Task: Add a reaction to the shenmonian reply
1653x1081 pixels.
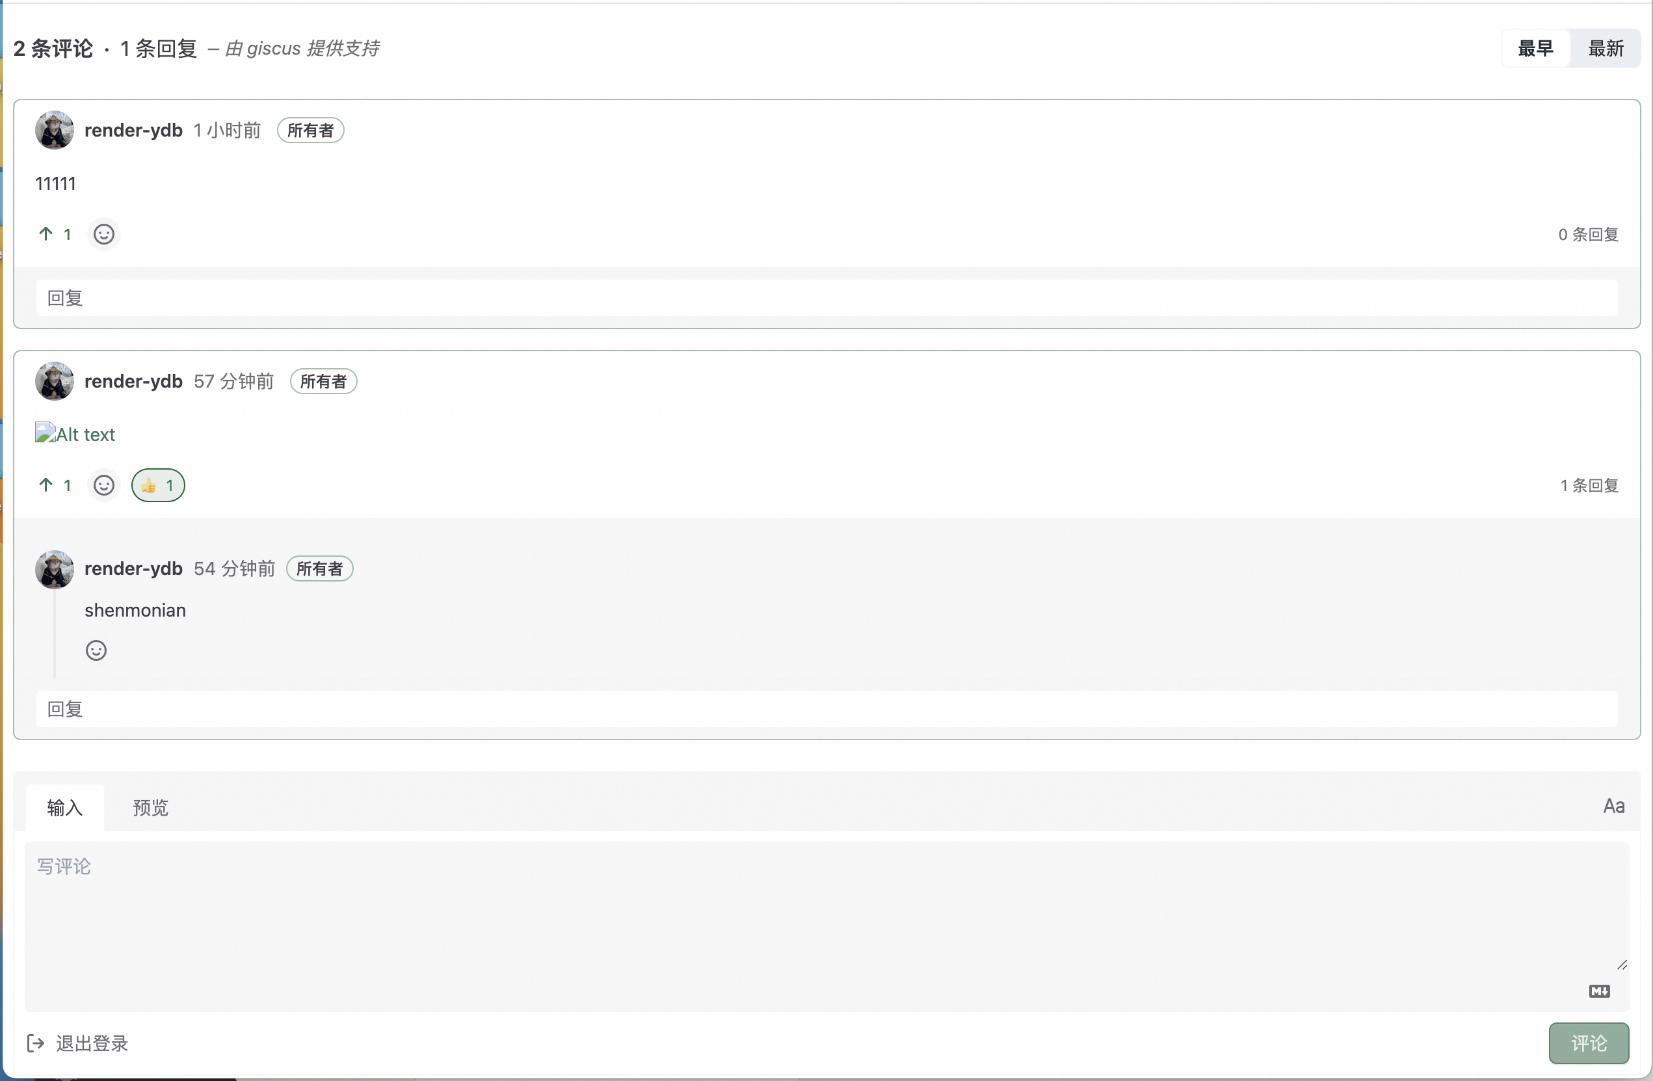Action: pos(96,650)
